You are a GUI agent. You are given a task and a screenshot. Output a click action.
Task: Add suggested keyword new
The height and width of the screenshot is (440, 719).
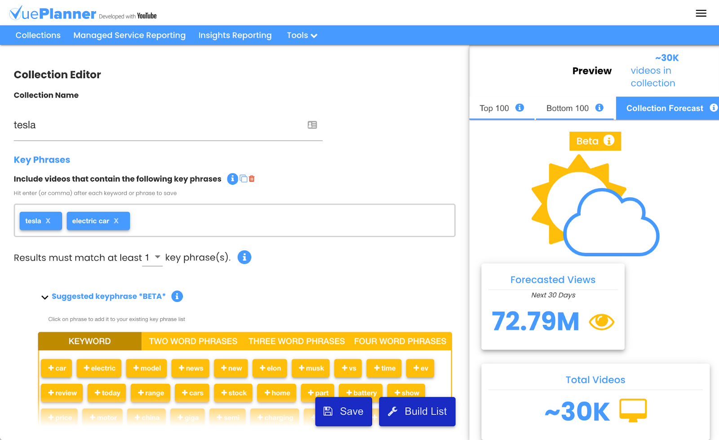click(231, 368)
